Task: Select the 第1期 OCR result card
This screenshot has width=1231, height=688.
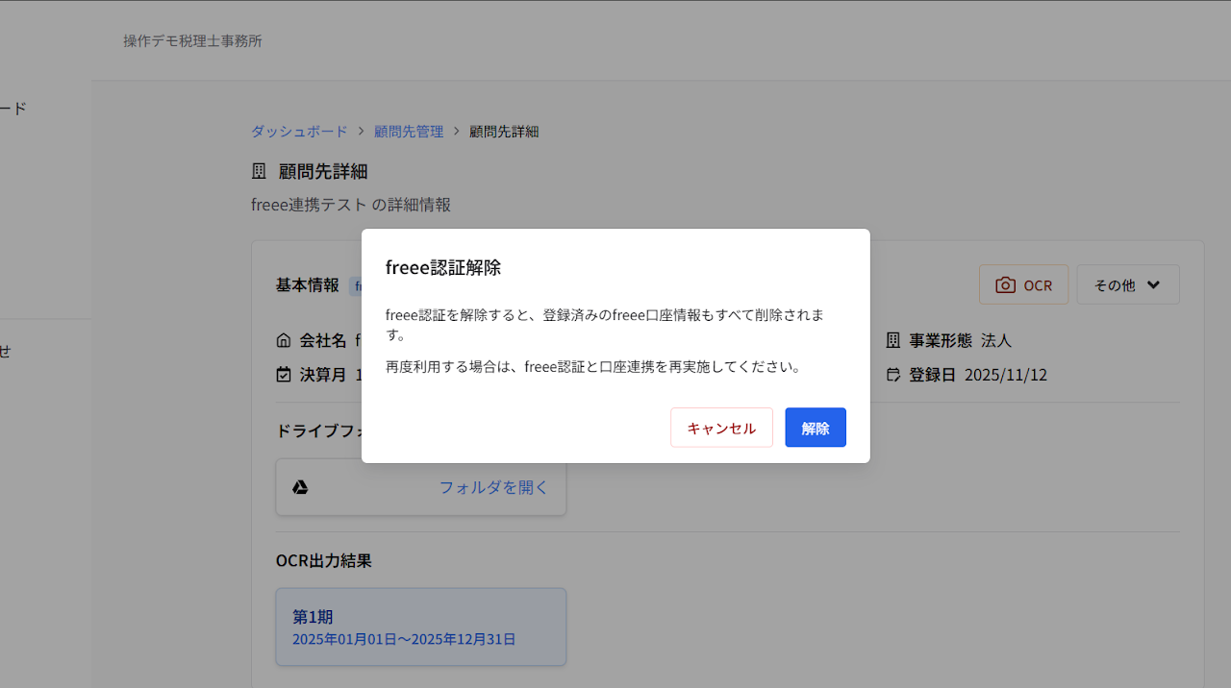Action: coord(421,627)
